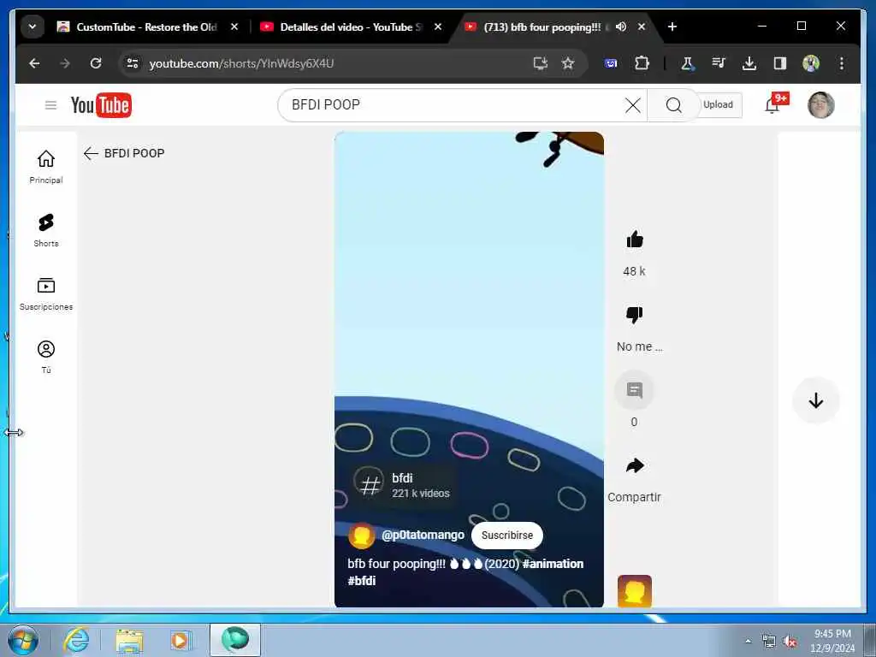
Task: Go to Principal home in sidebar
Action: 46,167
